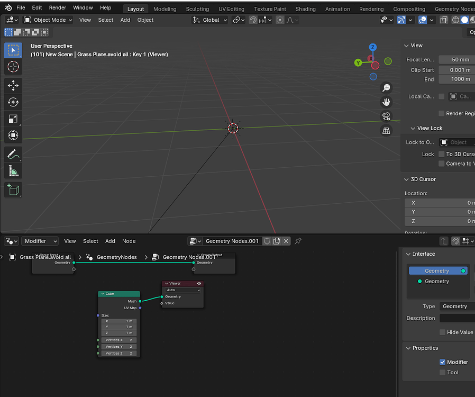Toggle proportional editing
The image size is (475, 397).
point(280,20)
